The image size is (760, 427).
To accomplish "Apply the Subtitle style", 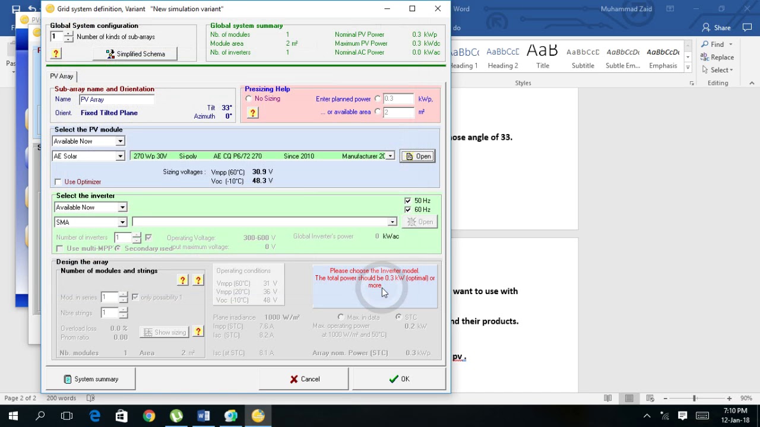I will click(582, 58).
